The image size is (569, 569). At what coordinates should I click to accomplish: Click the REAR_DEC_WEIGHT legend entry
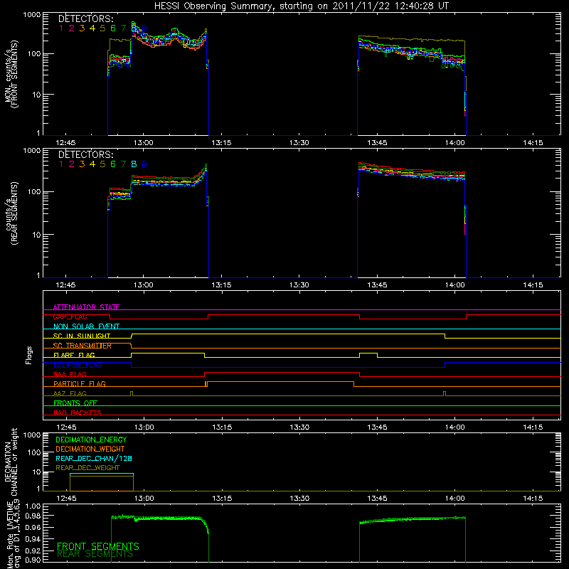click(x=87, y=468)
